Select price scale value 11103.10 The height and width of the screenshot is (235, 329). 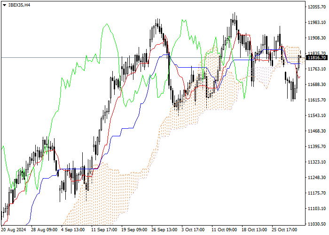(317, 209)
